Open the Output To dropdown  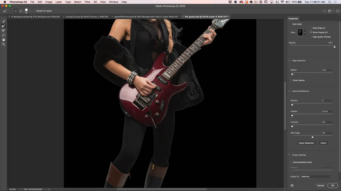tap(316, 177)
